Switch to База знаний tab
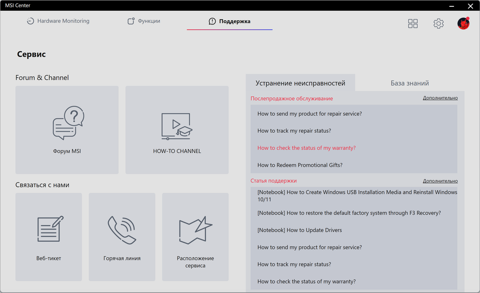 coord(410,83)
